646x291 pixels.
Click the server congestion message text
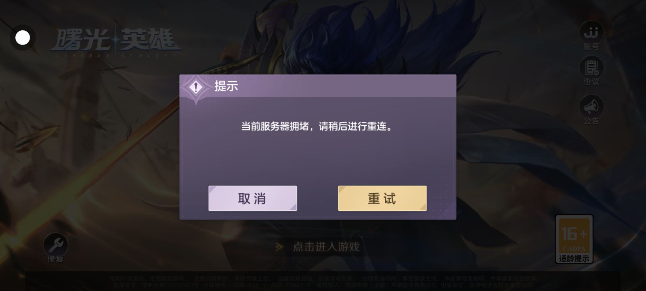[317, 127]
